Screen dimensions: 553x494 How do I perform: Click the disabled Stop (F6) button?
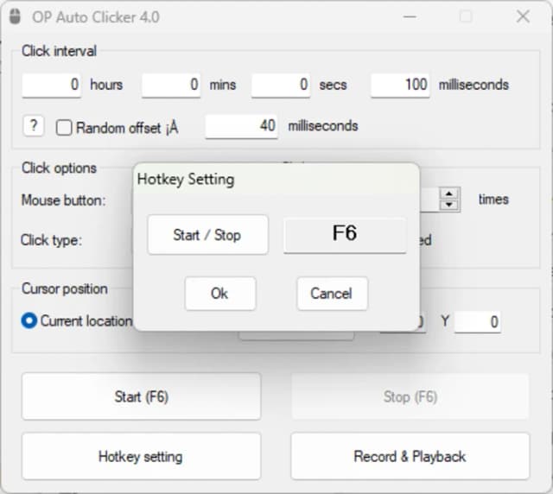tap(410, 396)
